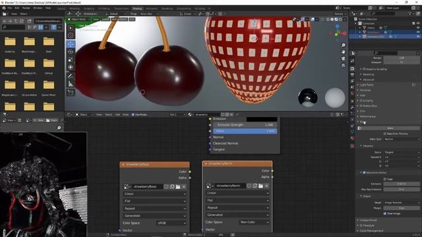Open Color Space Non-Color dropdown
The width and height of the screenshot is (422, 237).
coord(254,223)
